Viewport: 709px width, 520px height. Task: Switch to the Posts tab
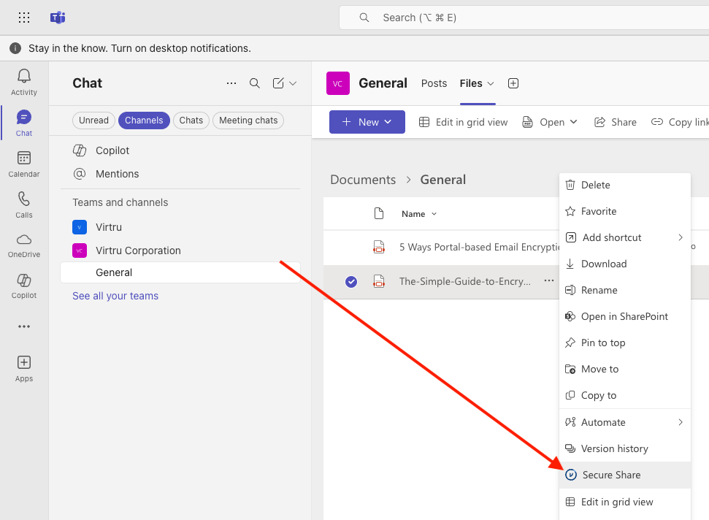pos(434,84)
